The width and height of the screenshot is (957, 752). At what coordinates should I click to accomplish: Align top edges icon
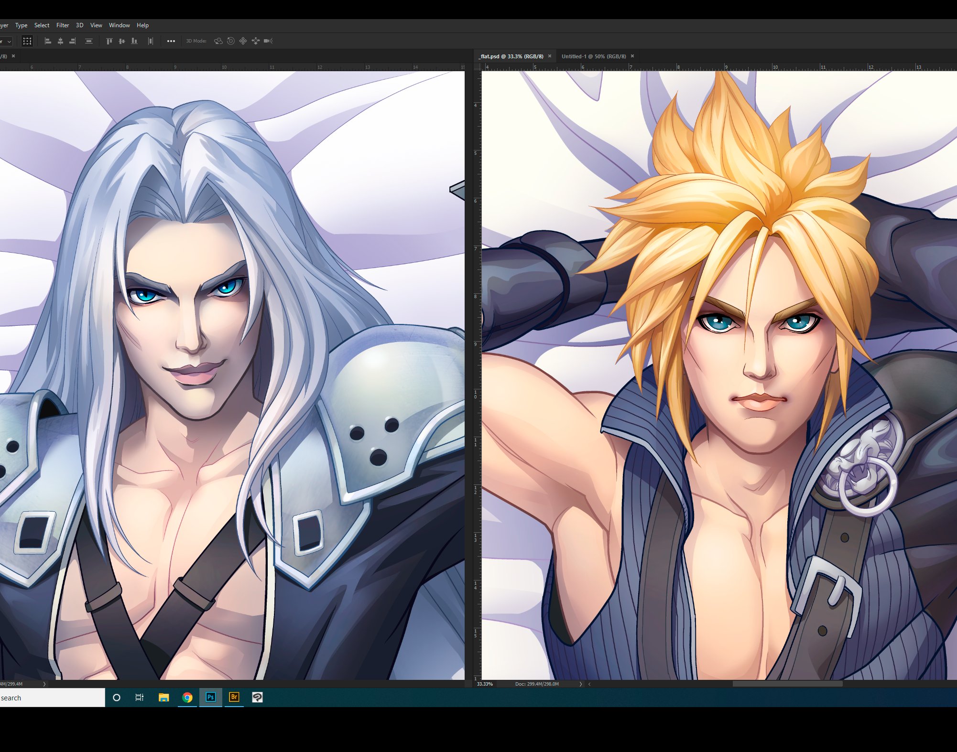click(x=109, y=41)
